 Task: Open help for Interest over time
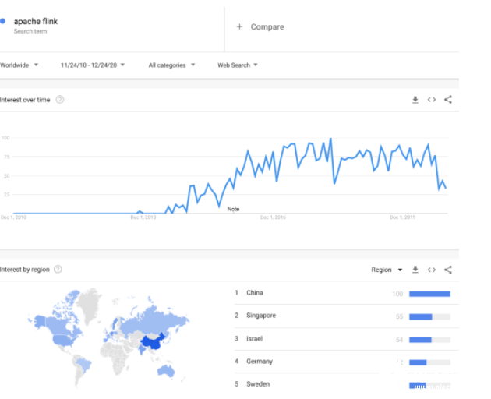click(x=60, y=100)
